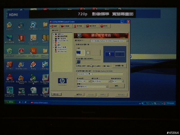Open the My Documents folder icon

[x=9, y=26]
